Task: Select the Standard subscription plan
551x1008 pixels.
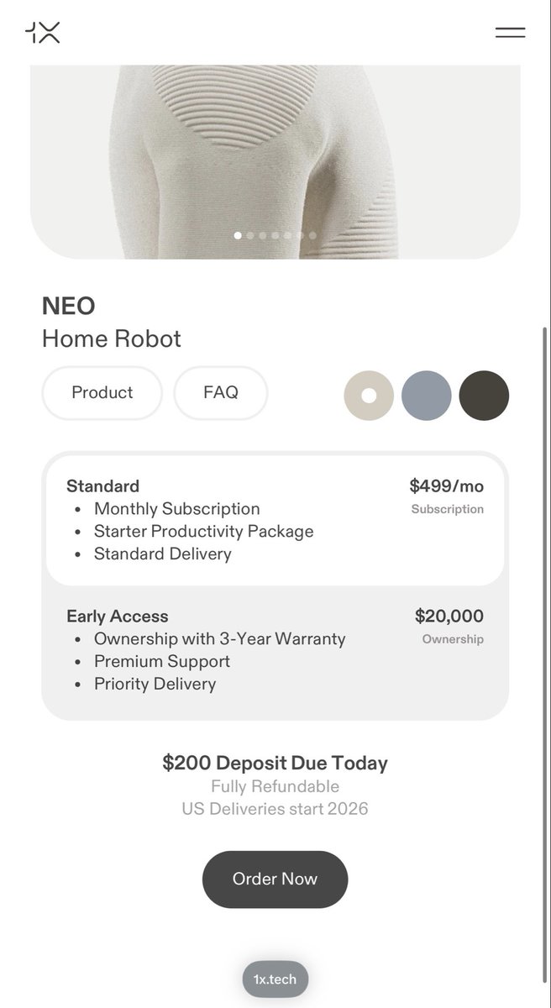Action: [x=275, y=520]
